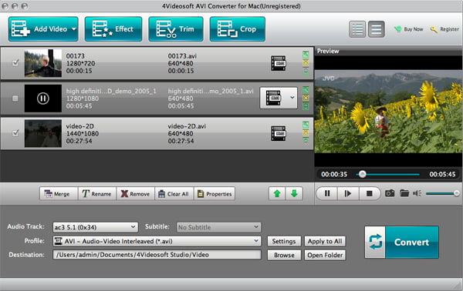Click Apply to All button
Image resolution: width=463 pixels, height=291 pixels.
(x=325, y=241)
